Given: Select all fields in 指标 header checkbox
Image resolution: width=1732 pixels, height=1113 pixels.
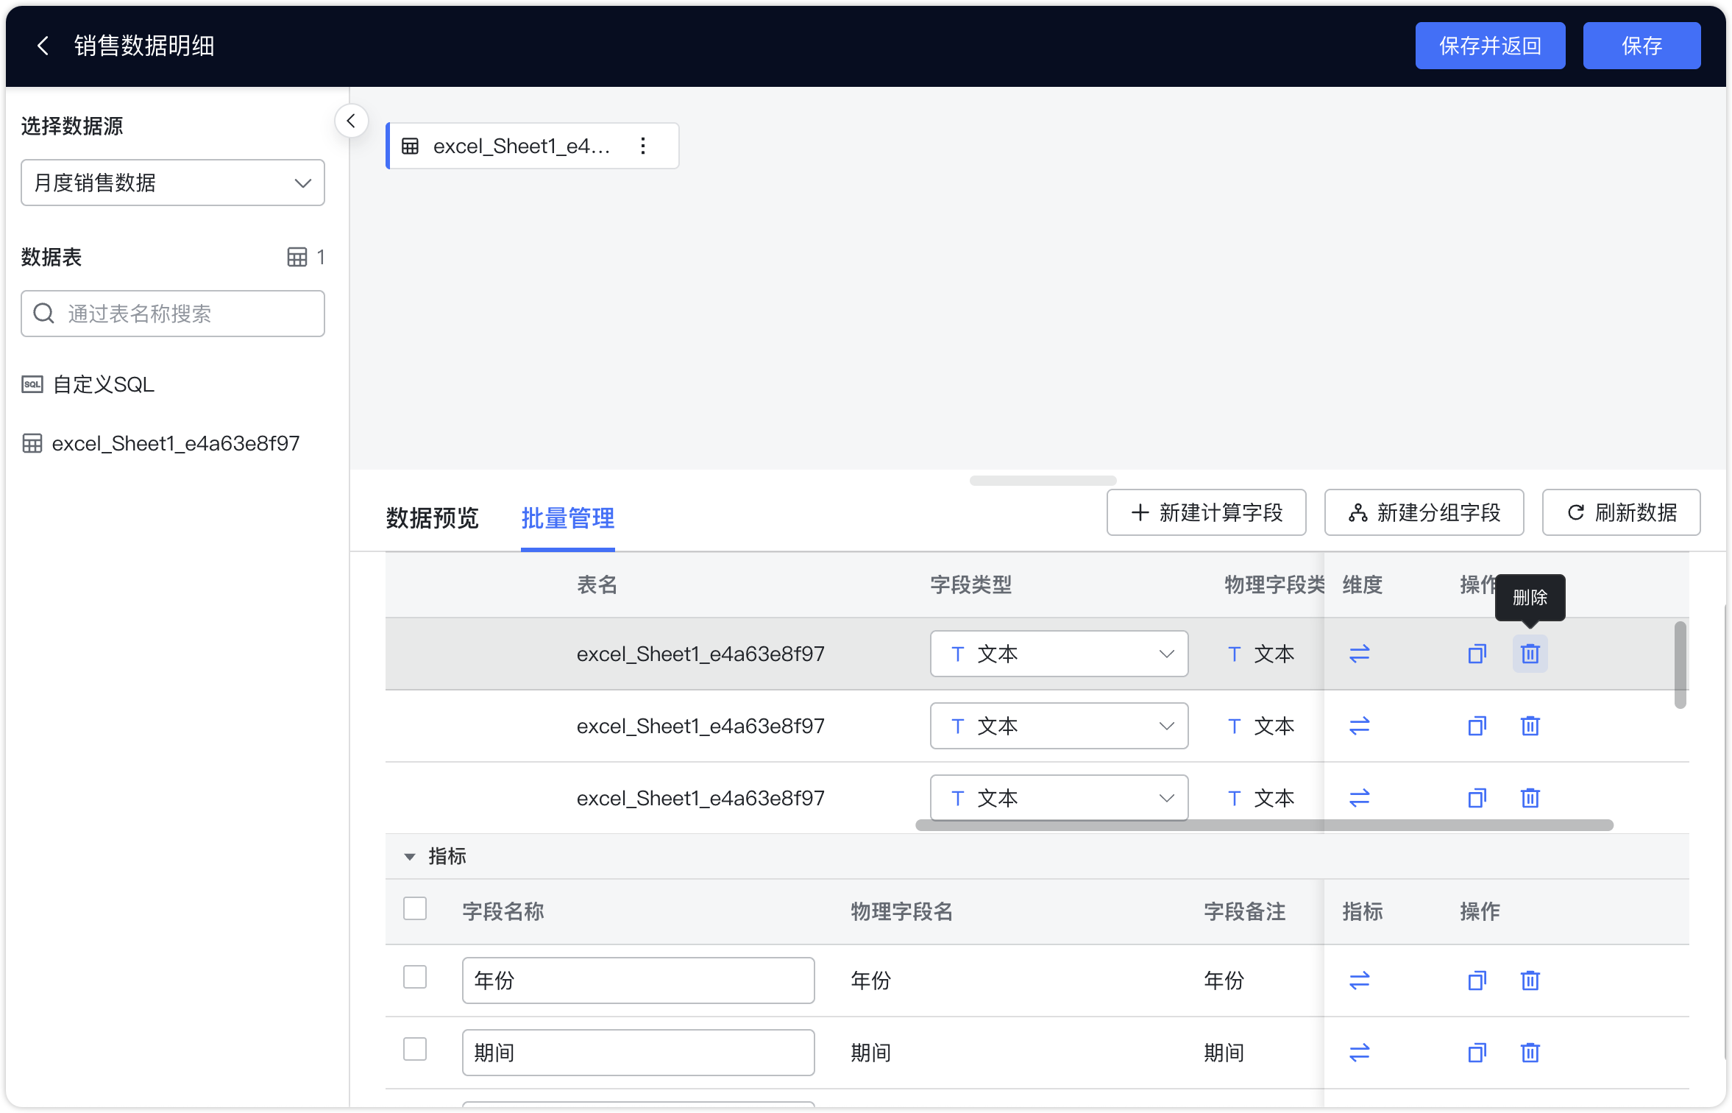Looking at the screenshot, I should [415, 908].
